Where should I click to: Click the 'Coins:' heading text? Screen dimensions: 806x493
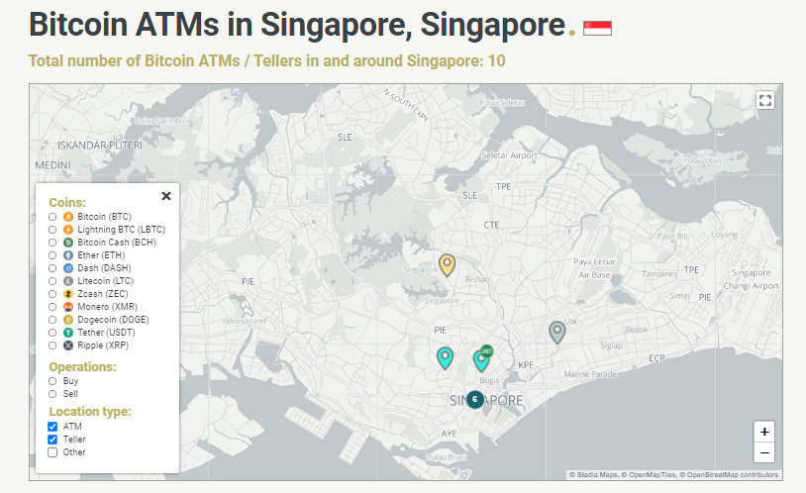pyautogui.click(x=67, y=203)
